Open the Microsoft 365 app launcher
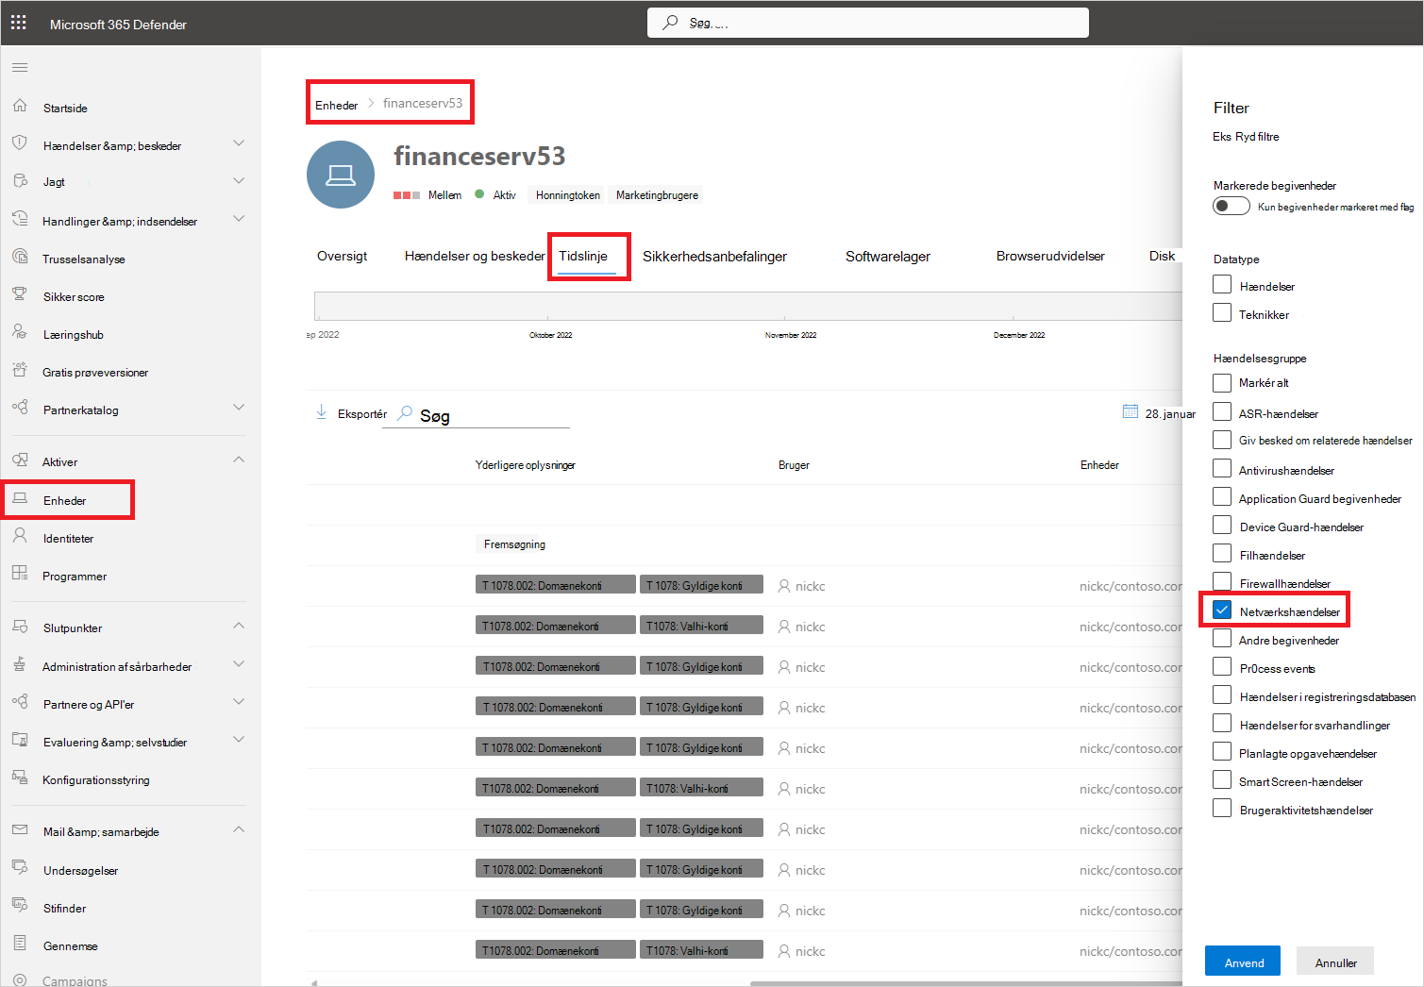The image size is (1424, 987). coord(17,22)
